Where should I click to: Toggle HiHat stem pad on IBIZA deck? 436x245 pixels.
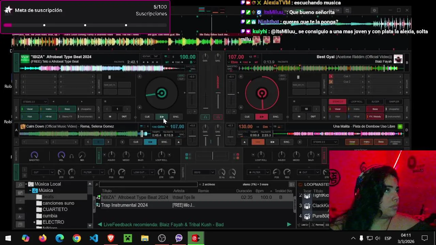tap(48, 116)
